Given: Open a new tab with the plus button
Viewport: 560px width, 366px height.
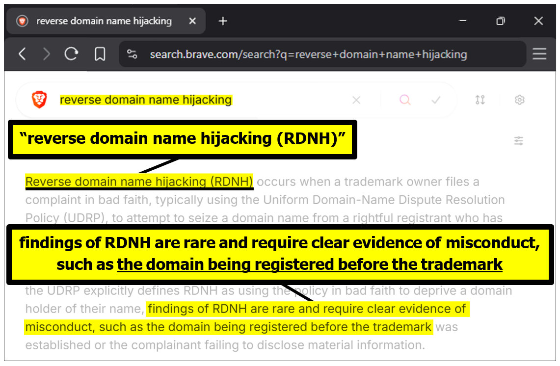Looking at the screenshot, I should point(223,21).
